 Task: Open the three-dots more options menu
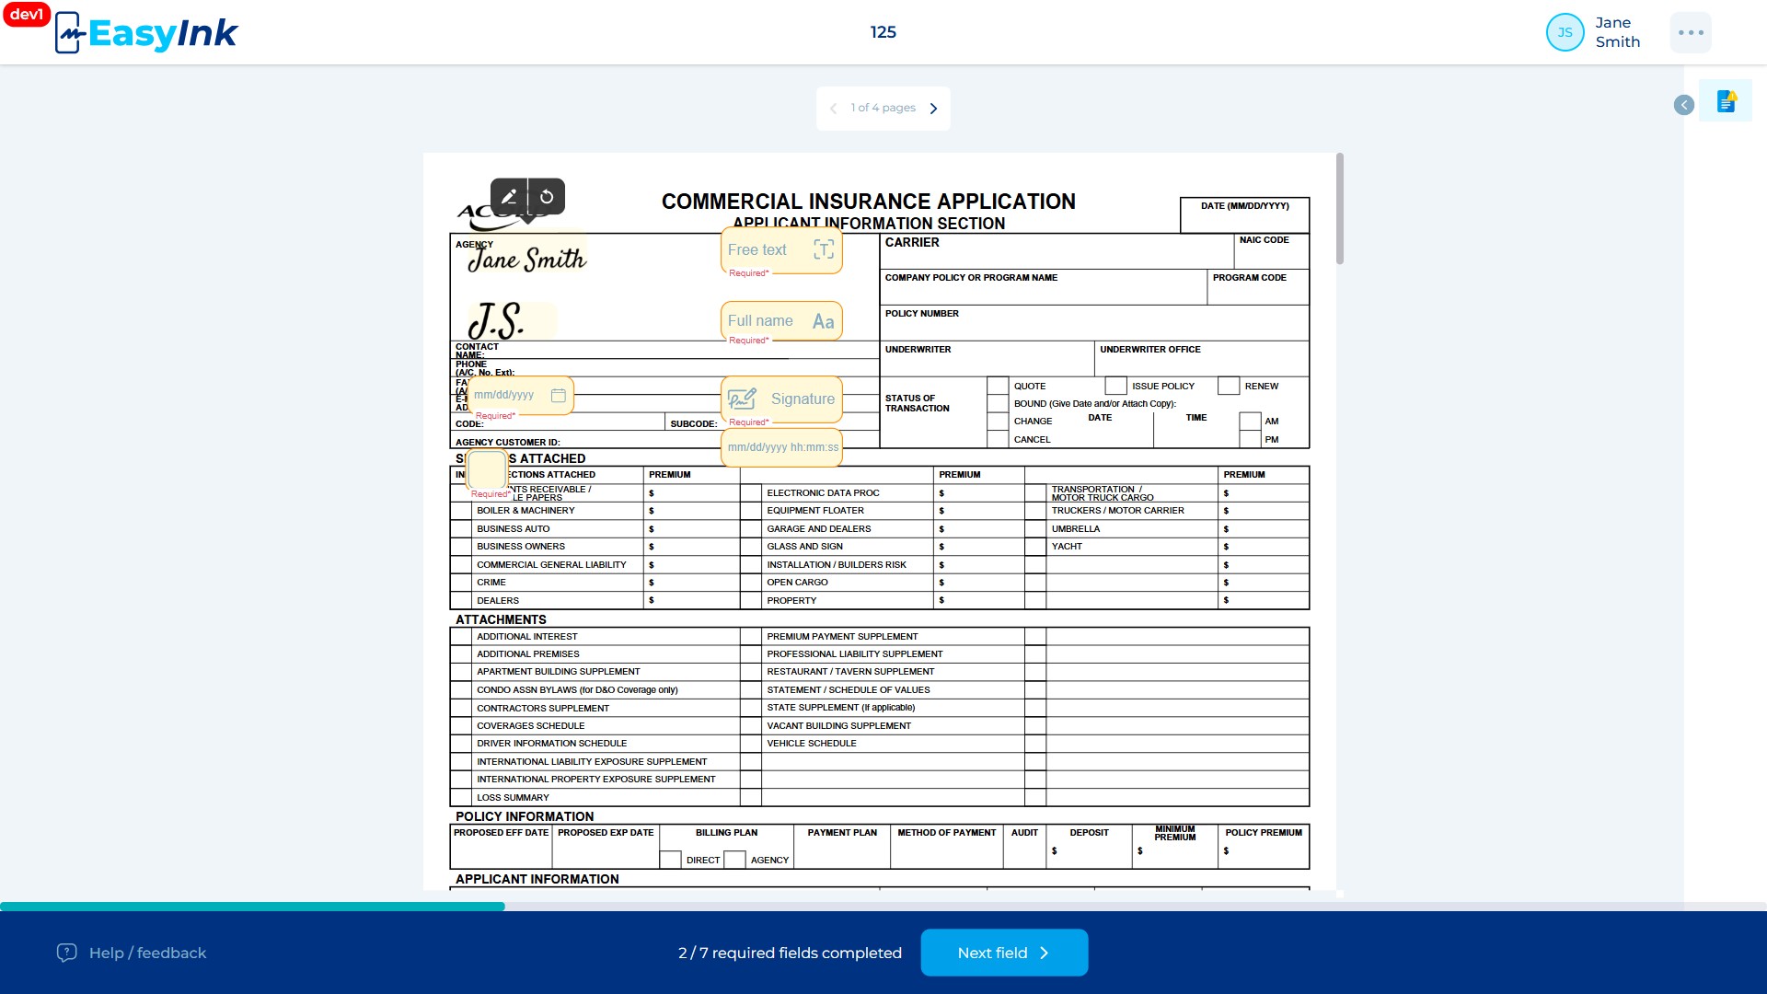[1691, 32]
